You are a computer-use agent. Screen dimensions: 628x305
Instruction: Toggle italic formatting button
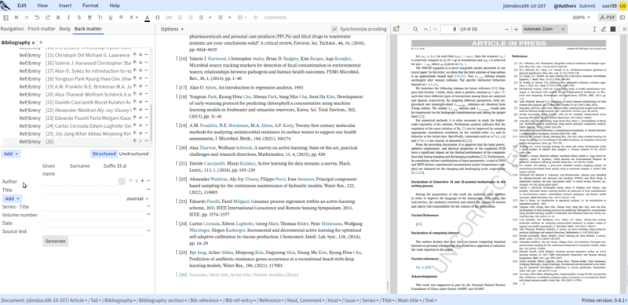[68, 17]
